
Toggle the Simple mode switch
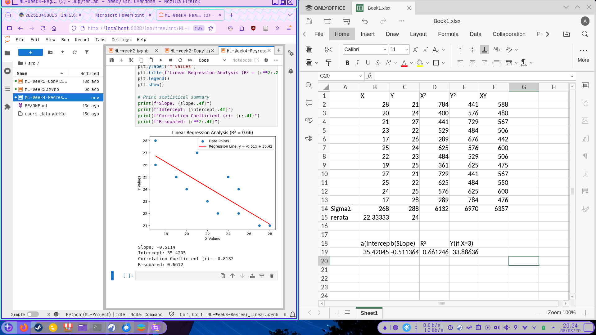[32, 315]
